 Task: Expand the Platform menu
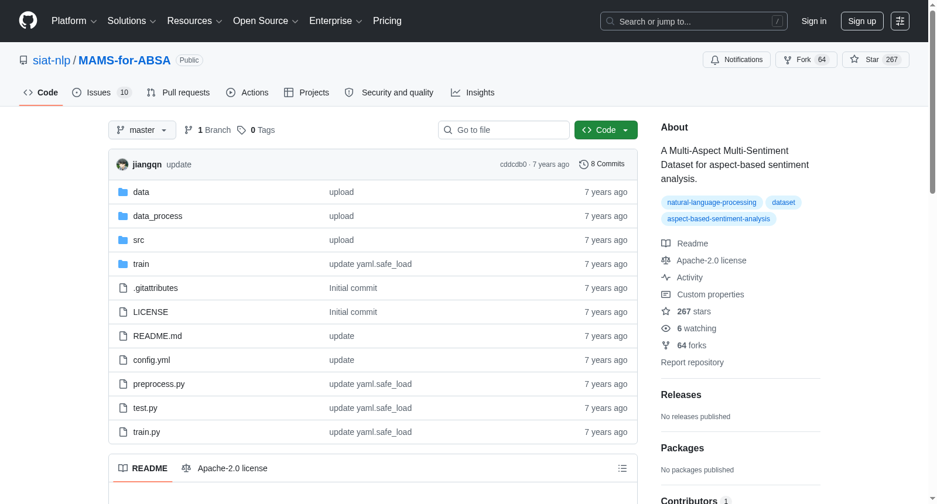tap(74, 21)
